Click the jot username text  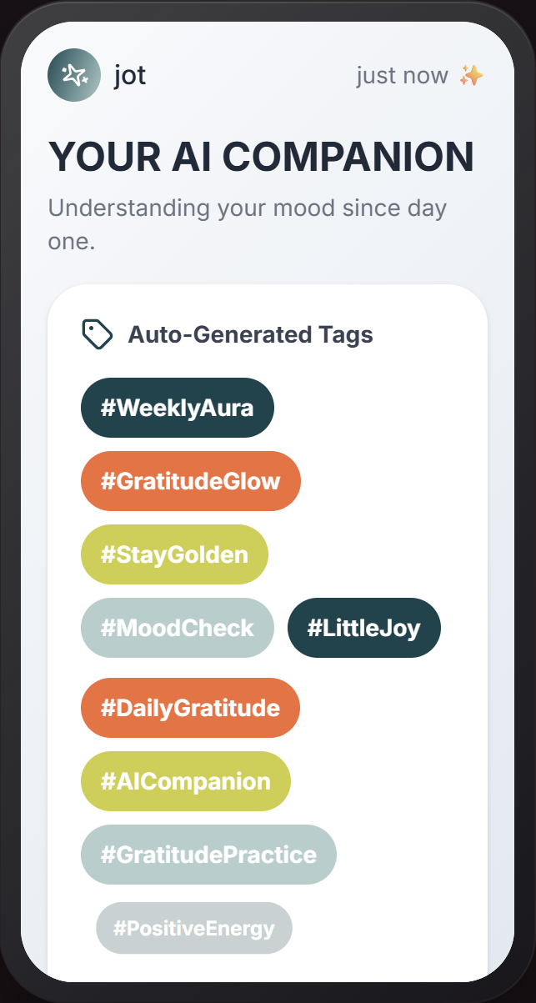point(130,76)
